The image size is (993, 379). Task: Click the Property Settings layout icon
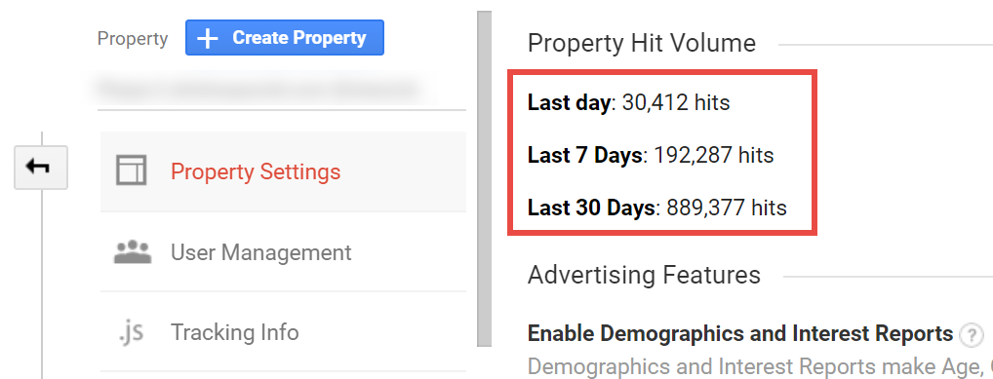[x=131, y=171]
